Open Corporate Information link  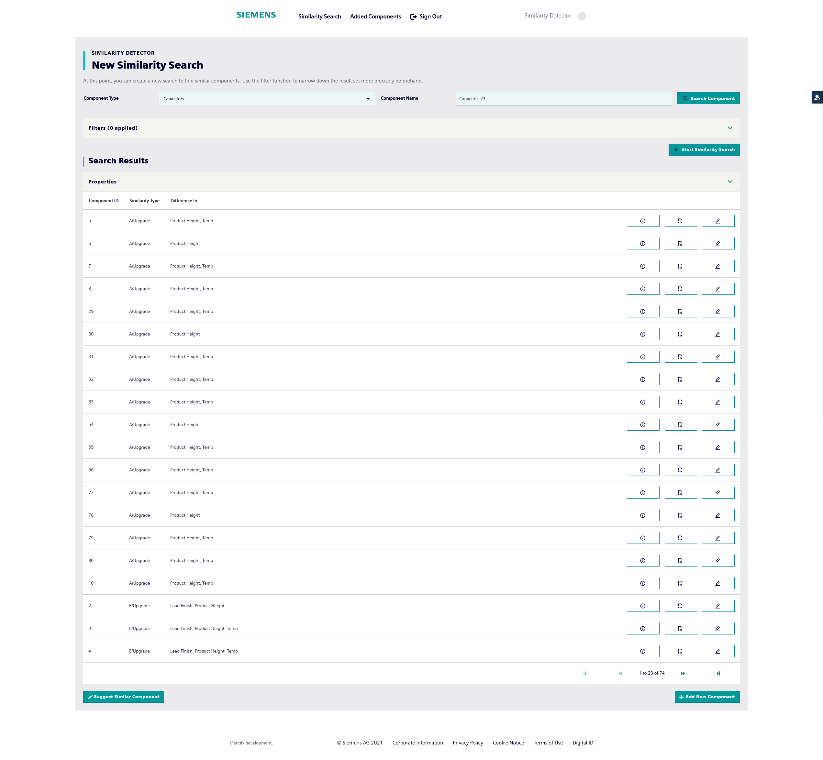tap(417, 743)
